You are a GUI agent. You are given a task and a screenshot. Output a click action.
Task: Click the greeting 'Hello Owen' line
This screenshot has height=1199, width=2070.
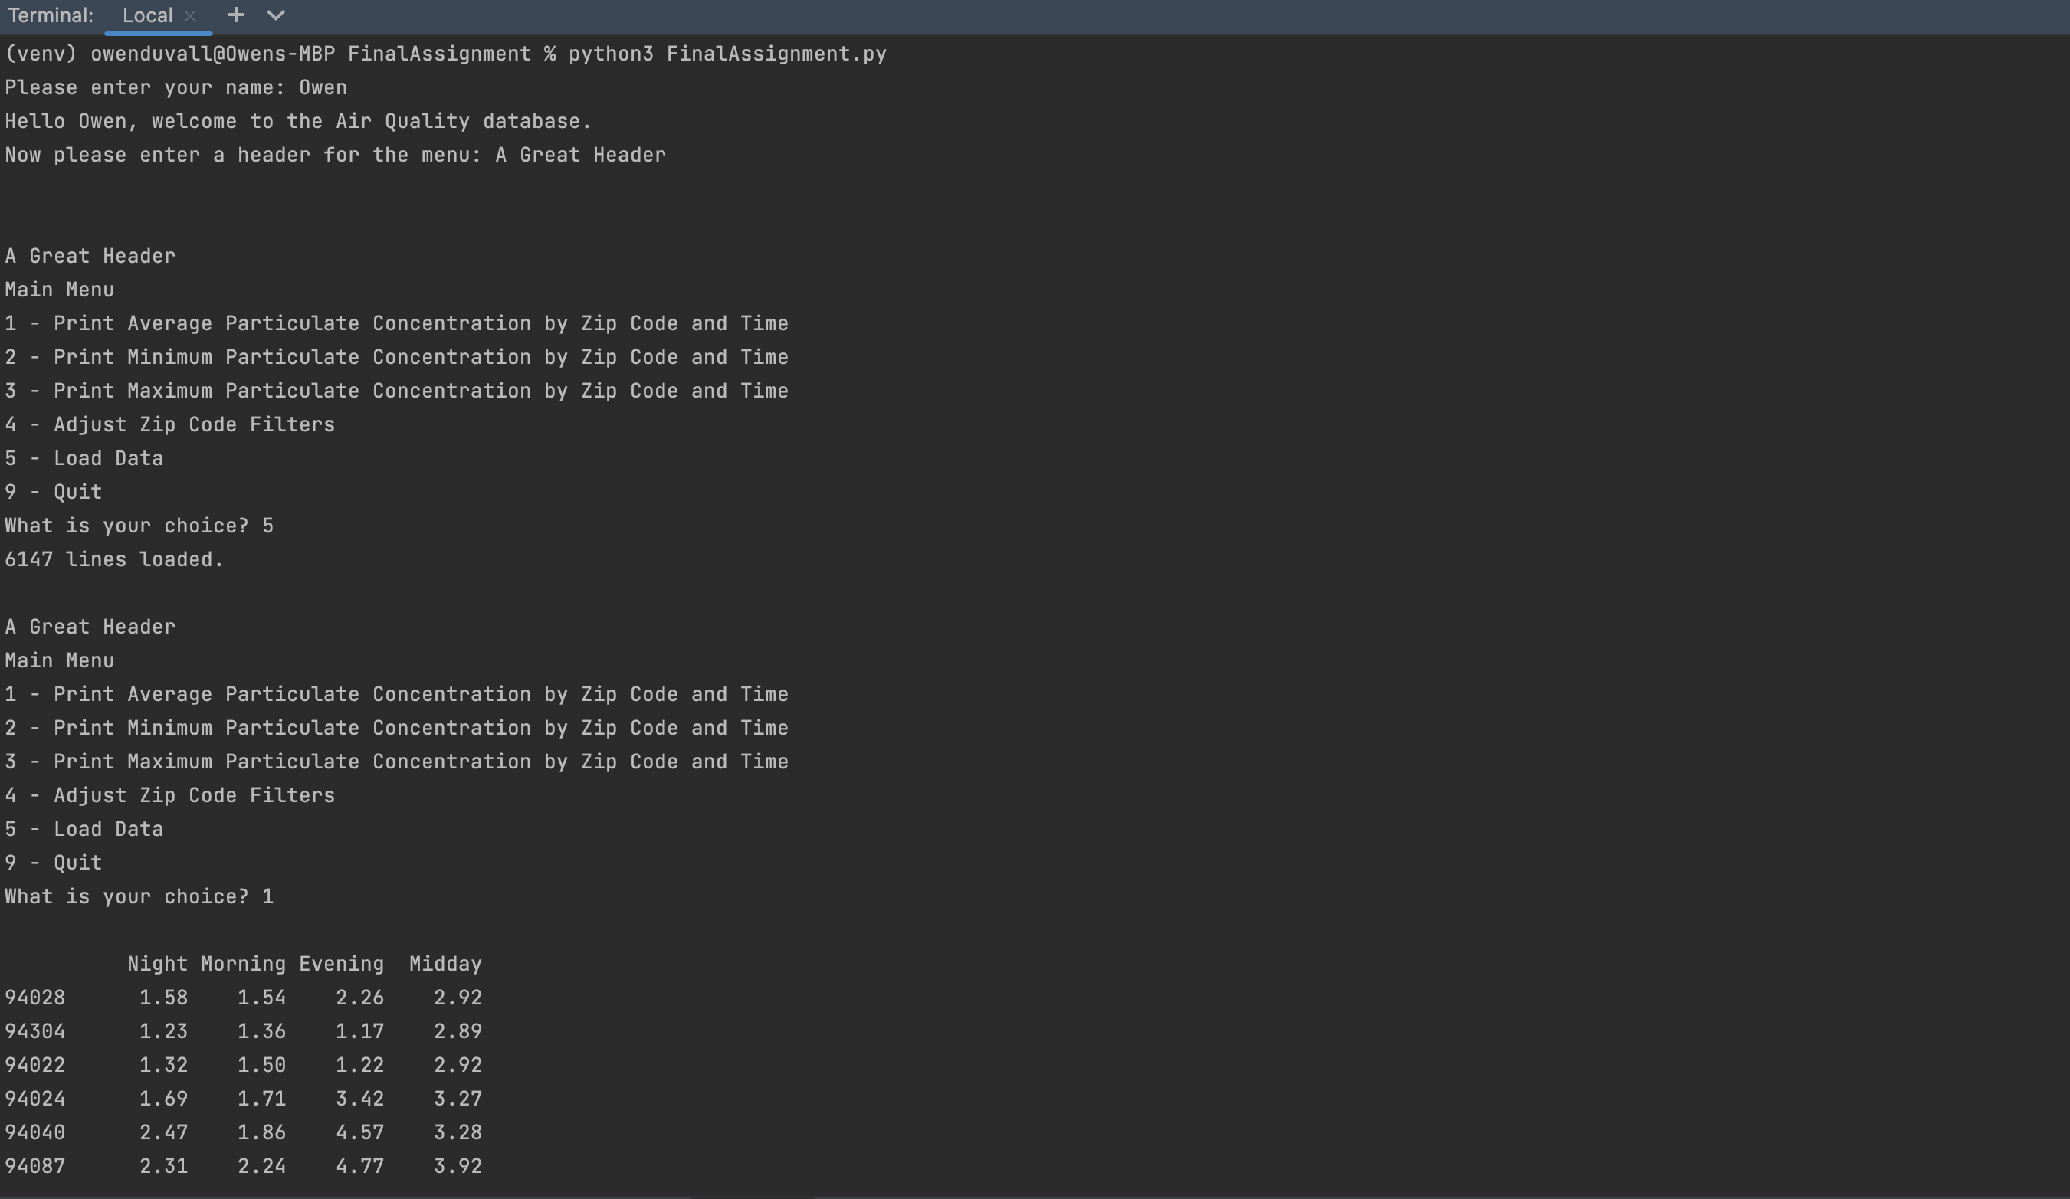point(297,121)
